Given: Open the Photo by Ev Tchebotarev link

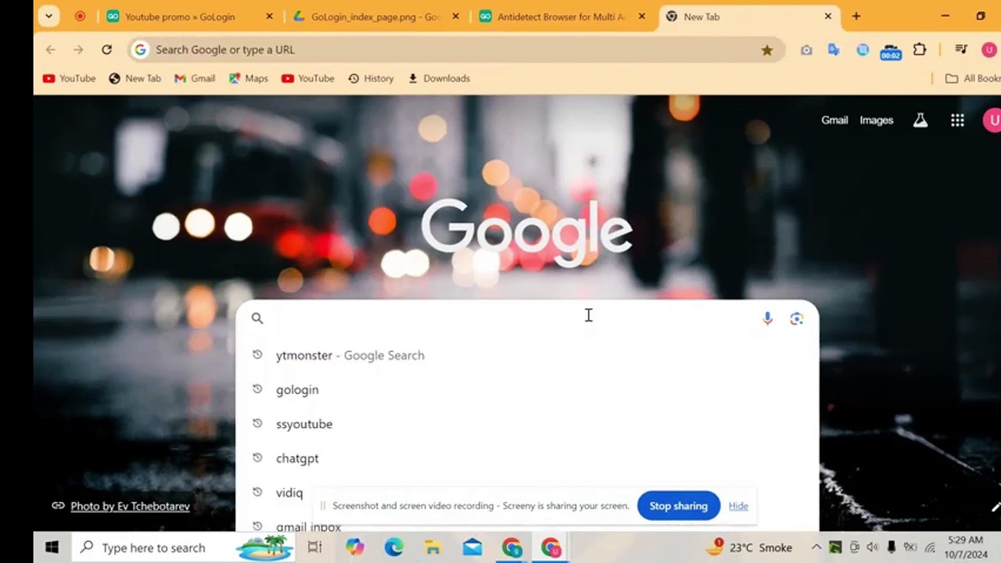Looking at the screenshot, I should (130, 506).
